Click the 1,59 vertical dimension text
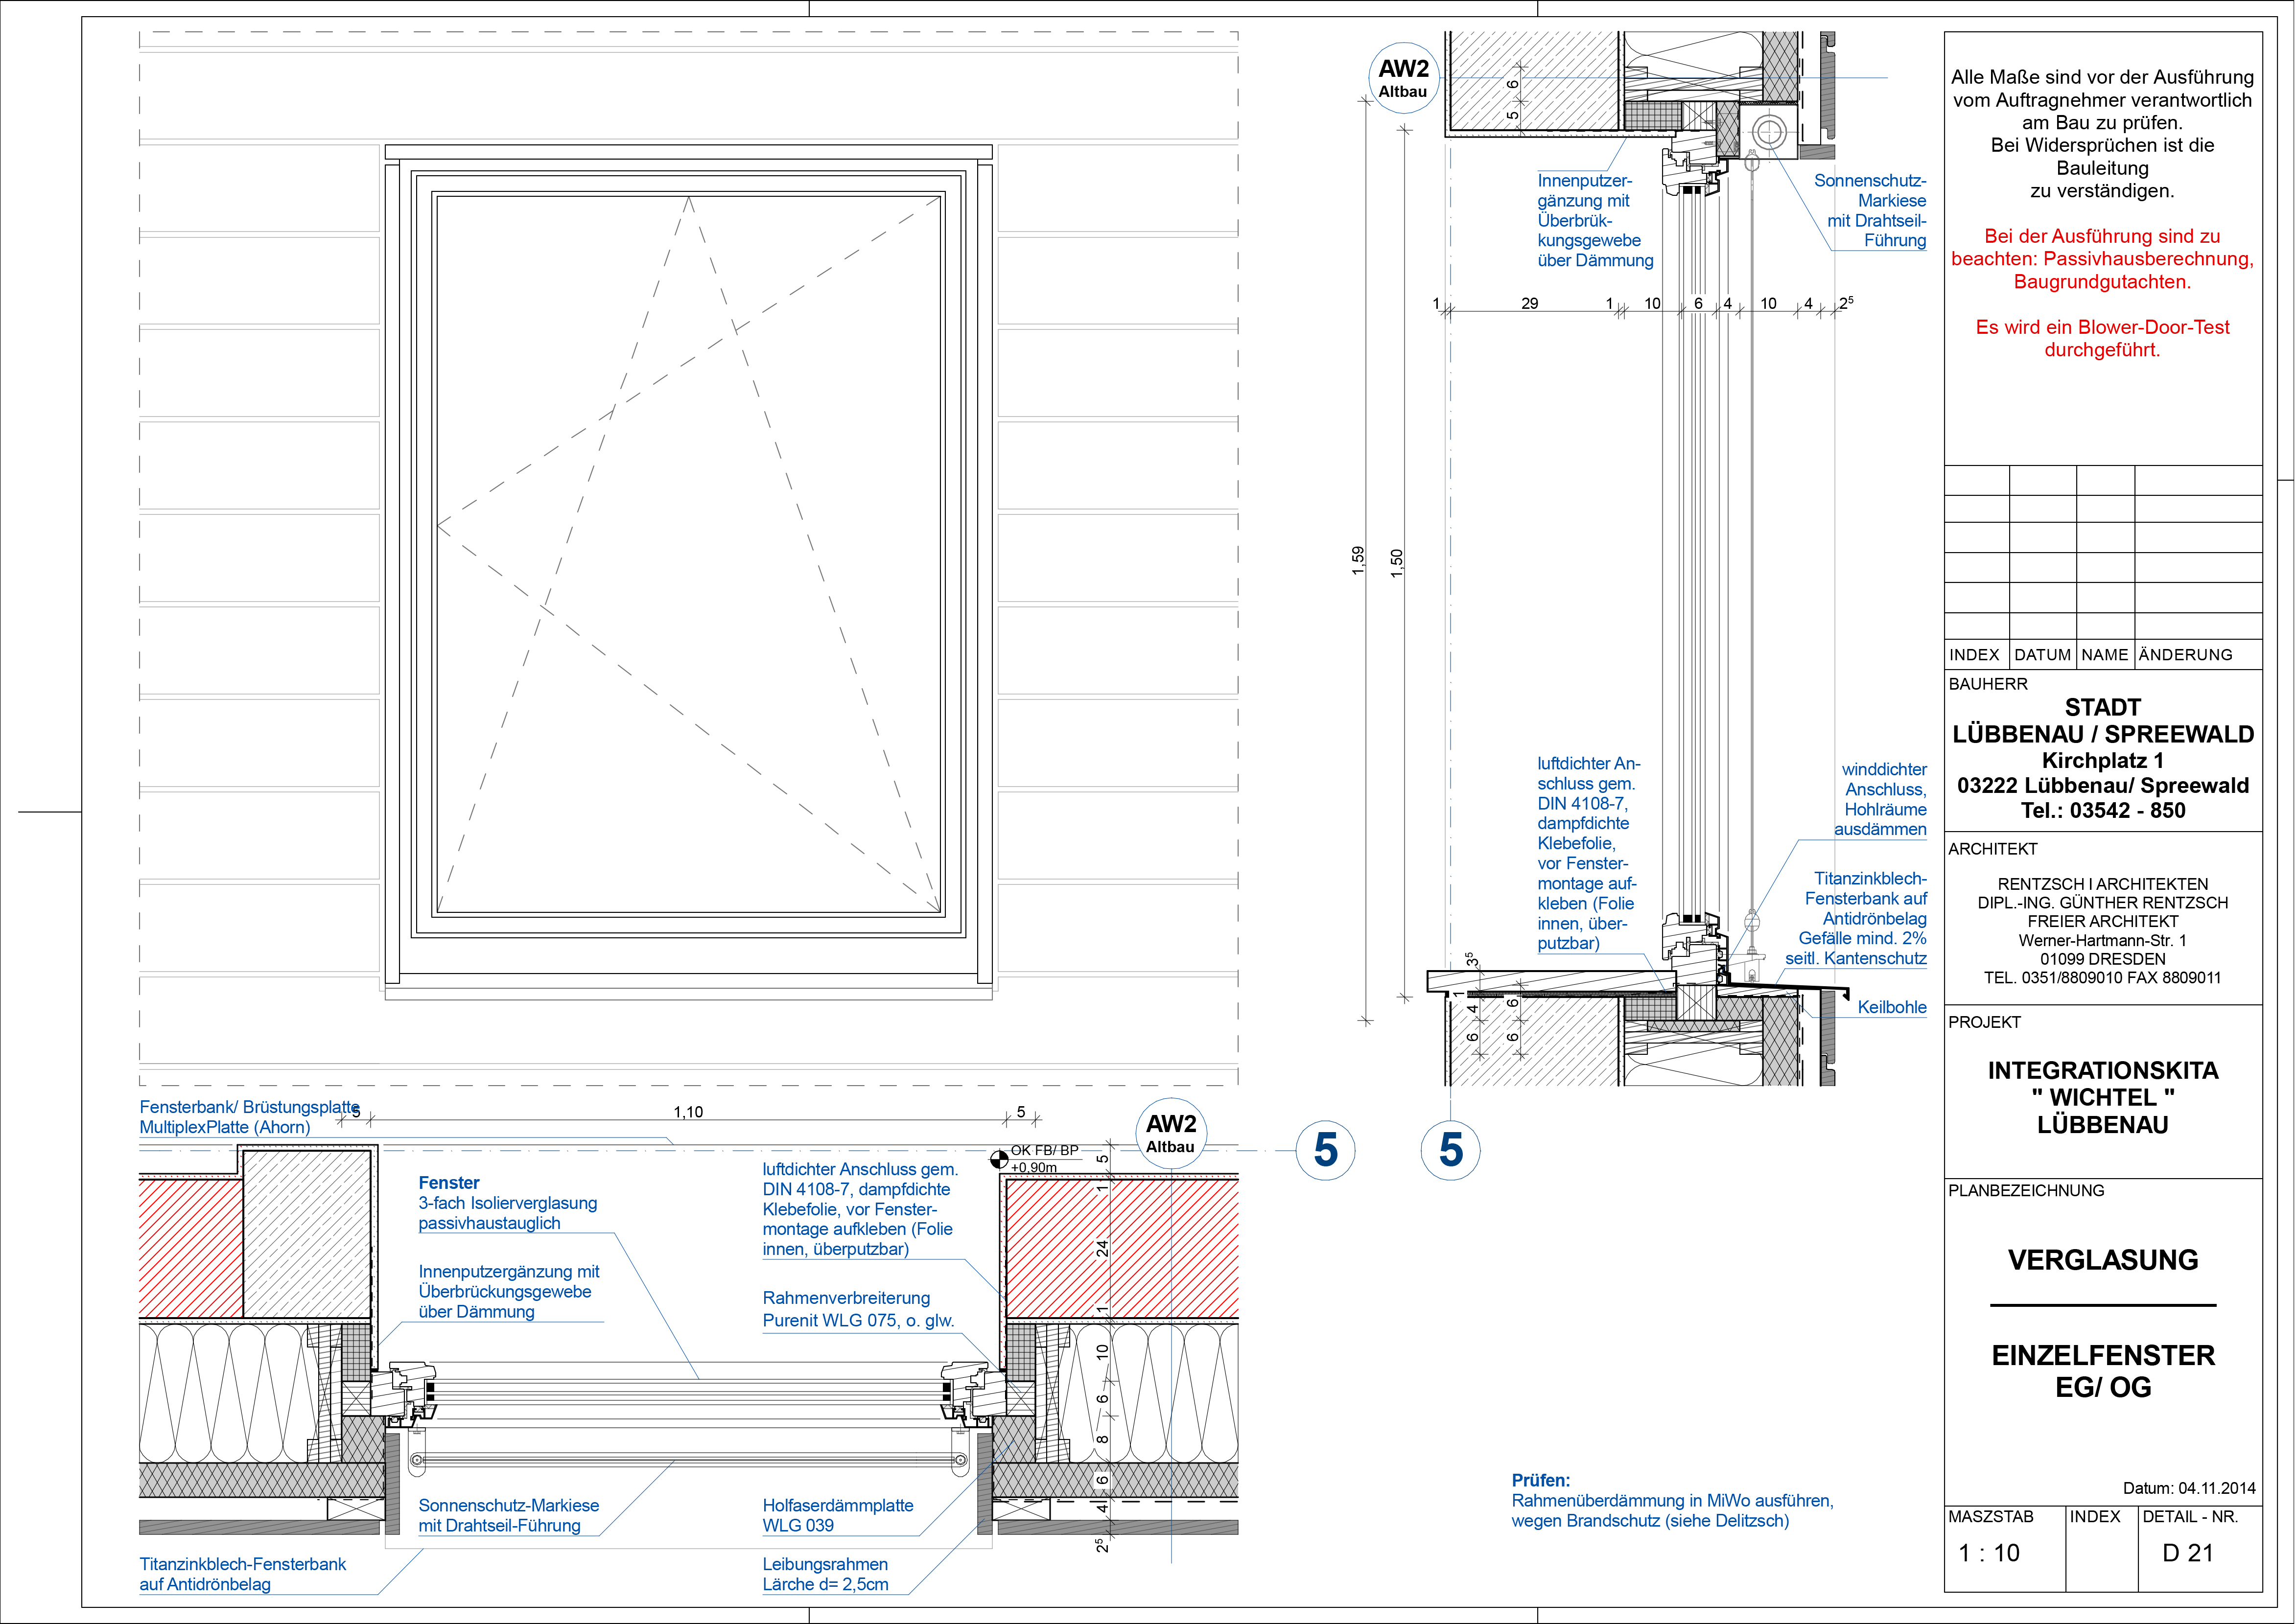The height and width of the screenshot is (1624, 2296). click(x=1358, y=560)
